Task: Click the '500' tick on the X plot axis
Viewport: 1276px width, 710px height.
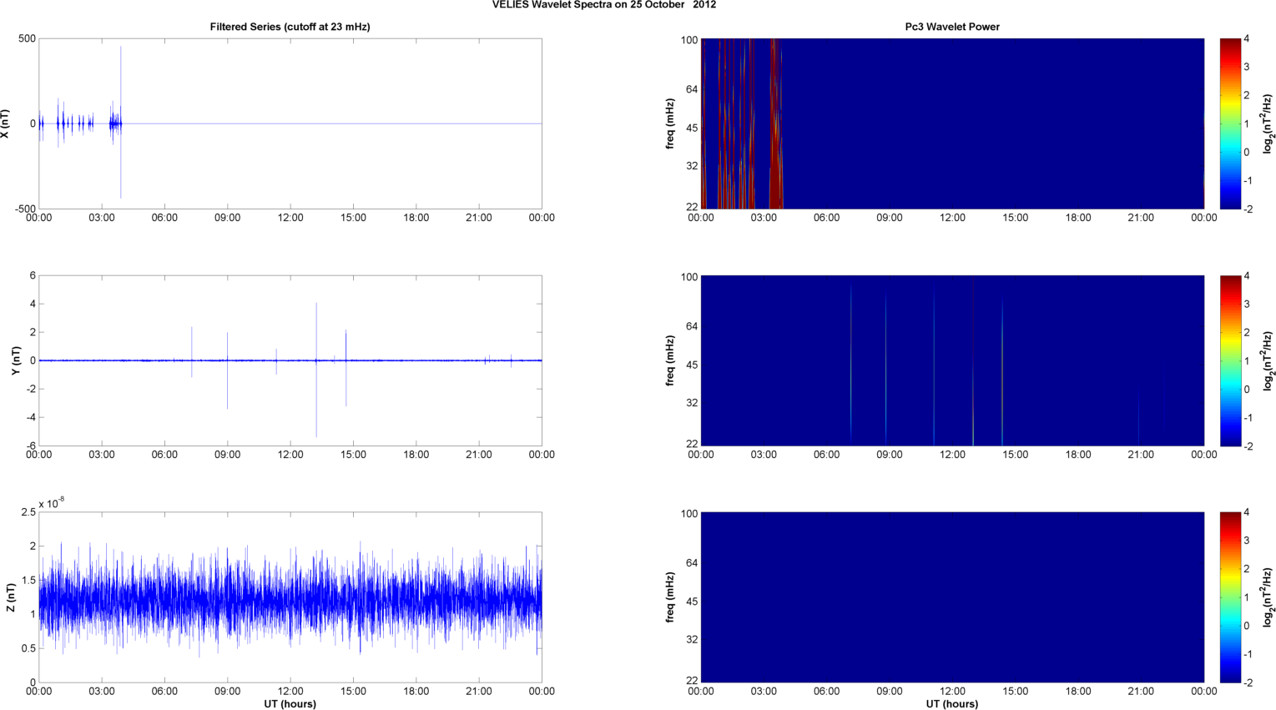Action: (x=27, y=38)
